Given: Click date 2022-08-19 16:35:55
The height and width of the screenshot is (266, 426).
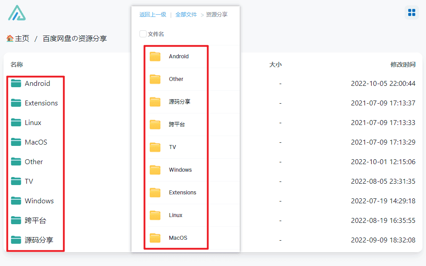Looking at the screenshot, I should click(x=383, y=221).
